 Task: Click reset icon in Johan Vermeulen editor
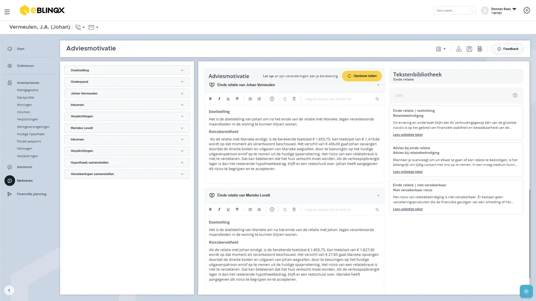[285, 99]
